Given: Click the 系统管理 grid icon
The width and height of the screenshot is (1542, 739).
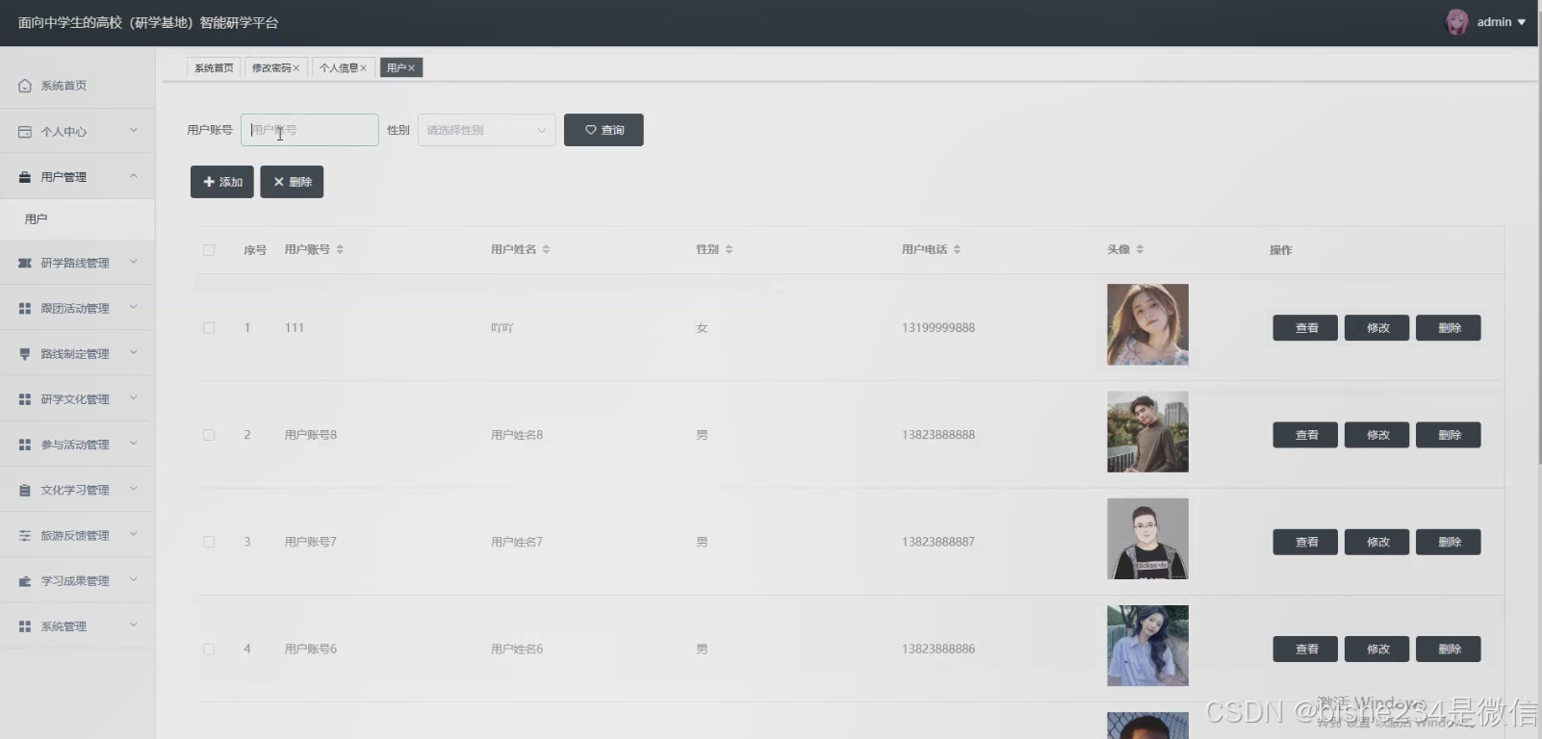Looking at the screenshot, I should coord(25,626).
